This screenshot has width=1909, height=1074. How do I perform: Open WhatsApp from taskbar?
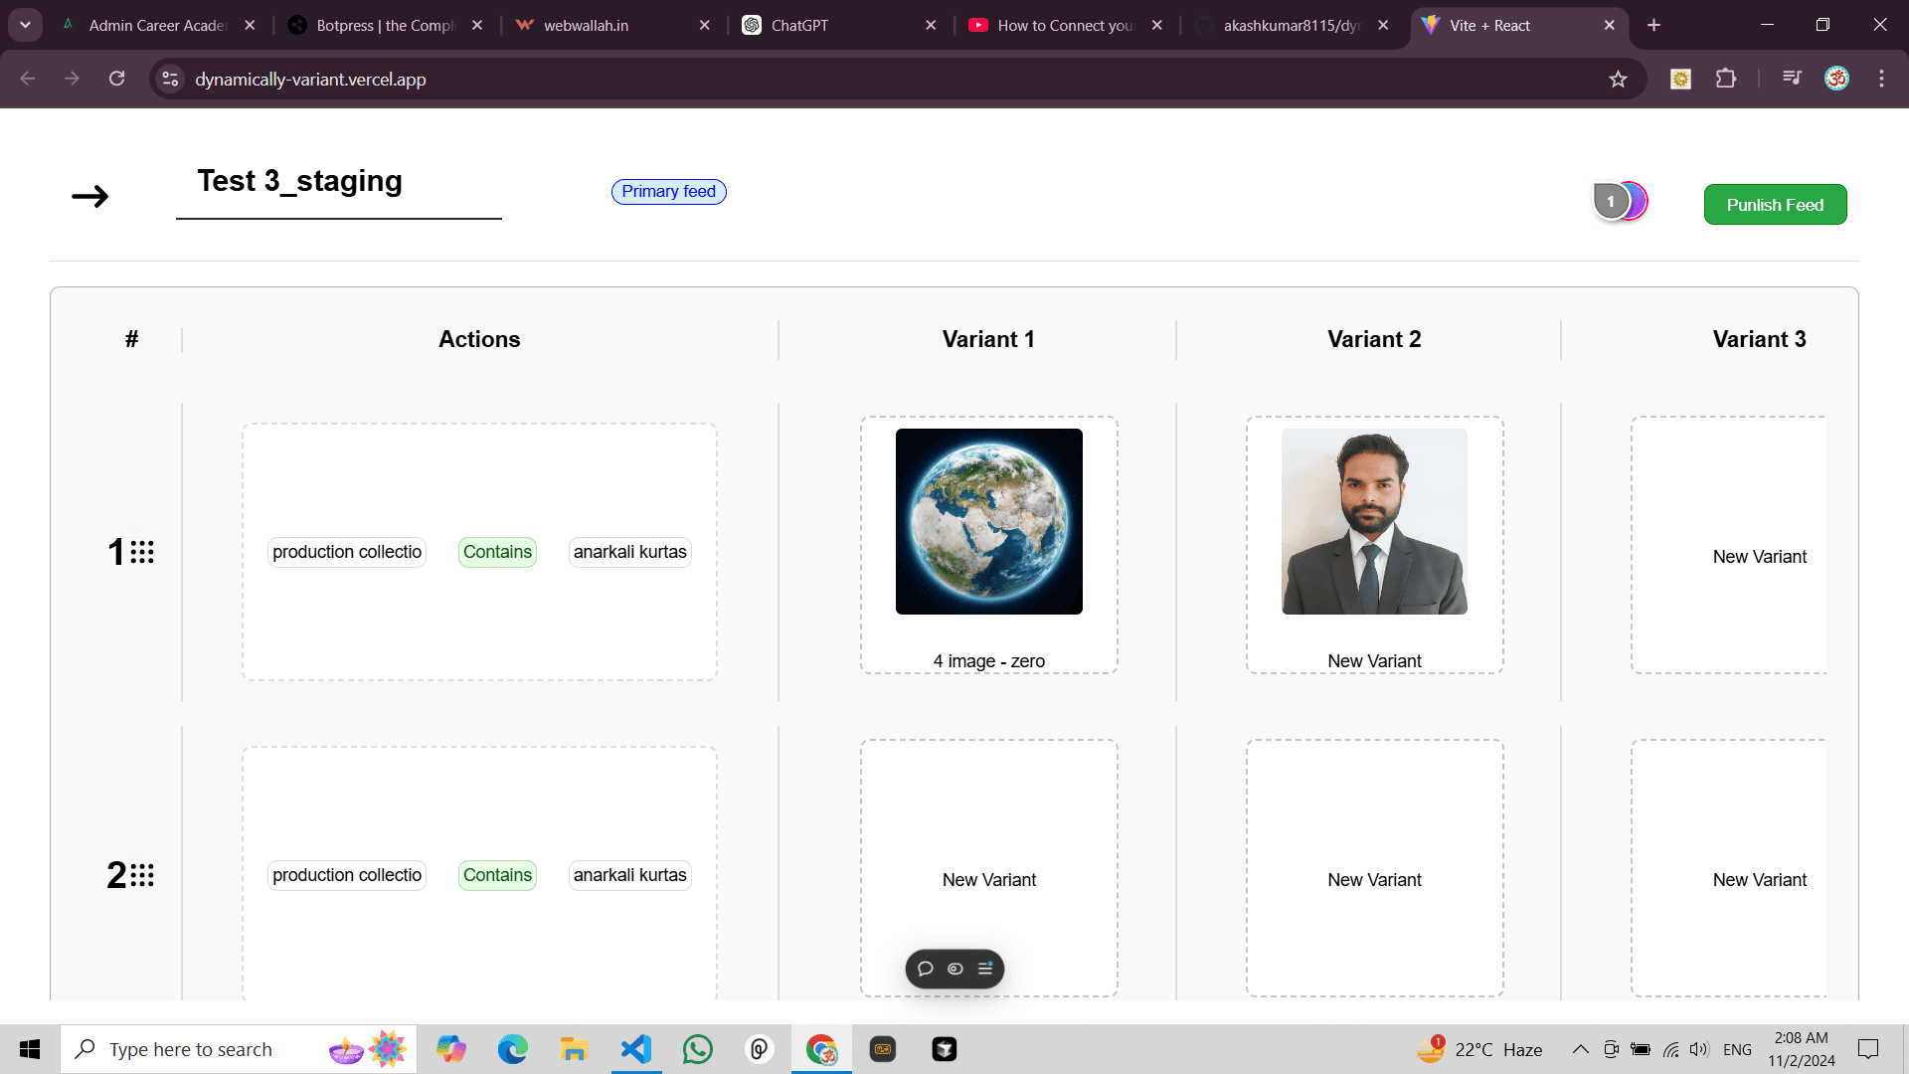tap(698, 1049)
